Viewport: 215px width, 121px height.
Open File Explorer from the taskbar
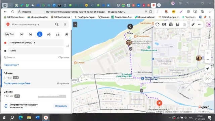(29, 118)
